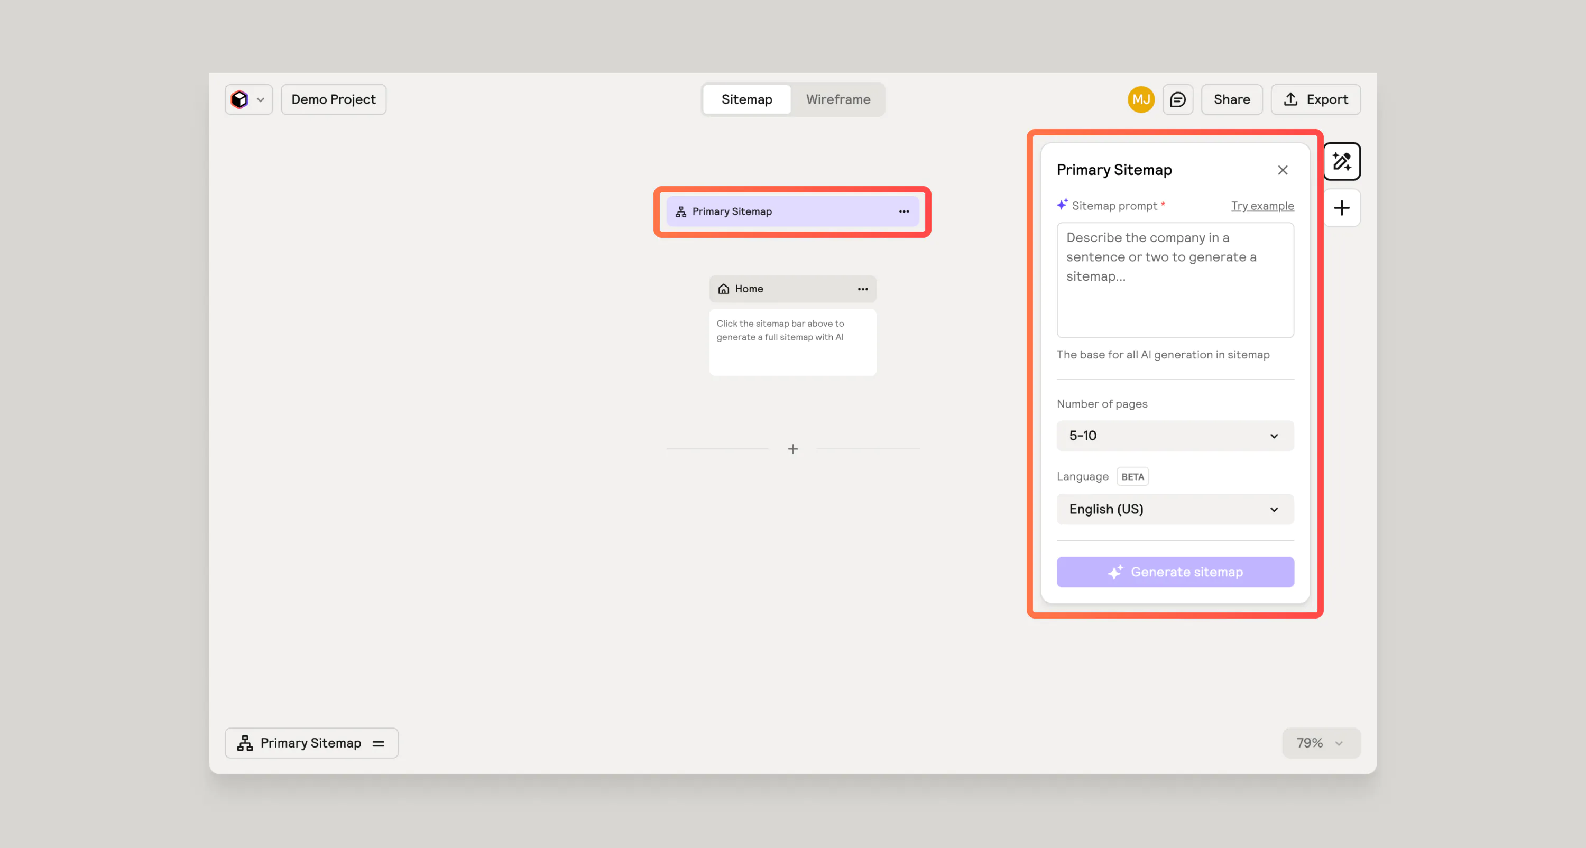Viewport: 1586px width, 848px height.
Task: Open the Number of pages dropdown
Action: click(1175, 436)
